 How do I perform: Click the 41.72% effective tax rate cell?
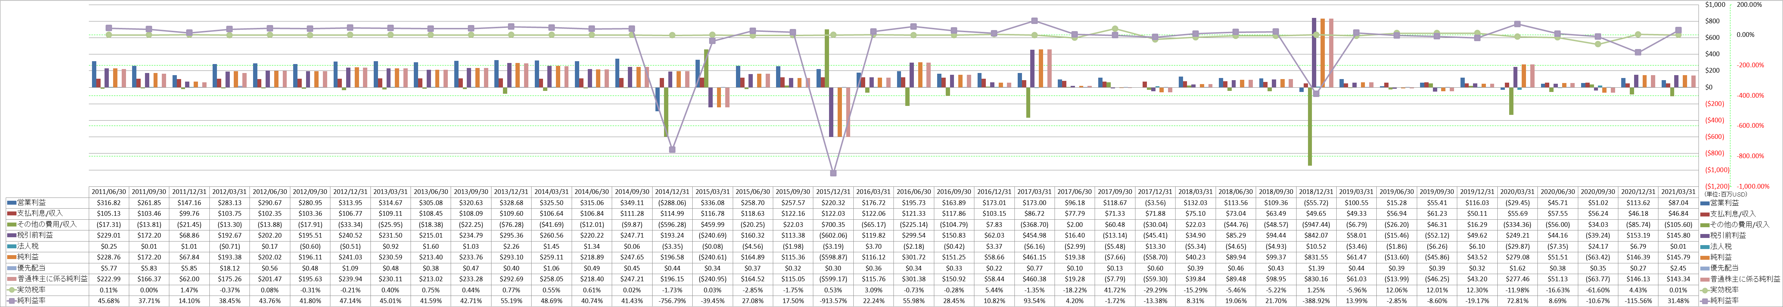point(1114,290)
